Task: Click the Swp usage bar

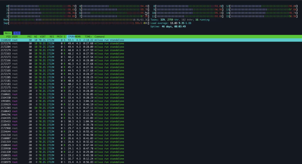Action: coord(76,23)
